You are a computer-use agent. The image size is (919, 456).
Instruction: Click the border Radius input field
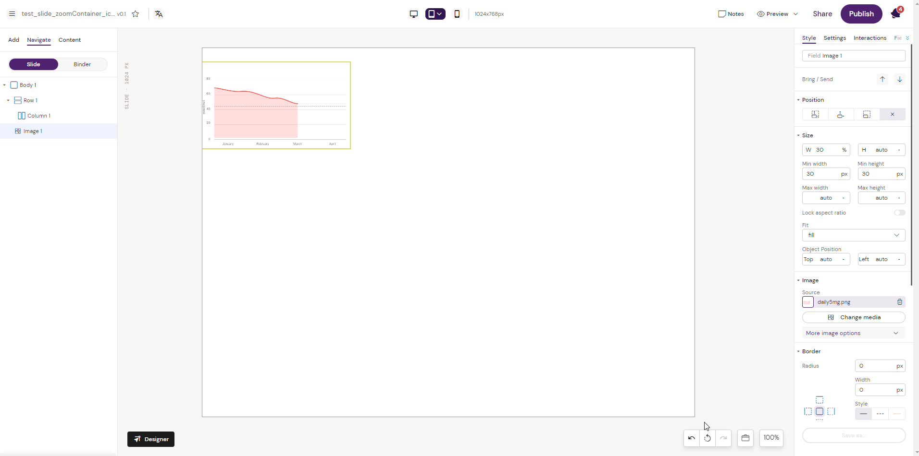876,366
